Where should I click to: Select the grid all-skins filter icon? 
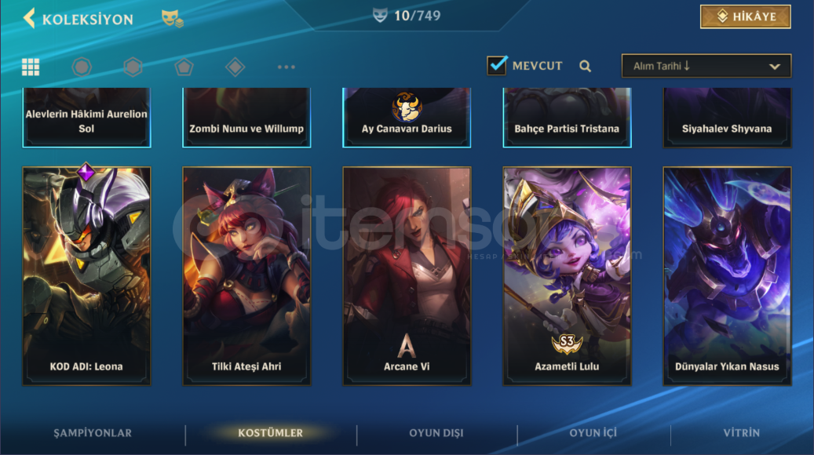click(x=31, y=67)
